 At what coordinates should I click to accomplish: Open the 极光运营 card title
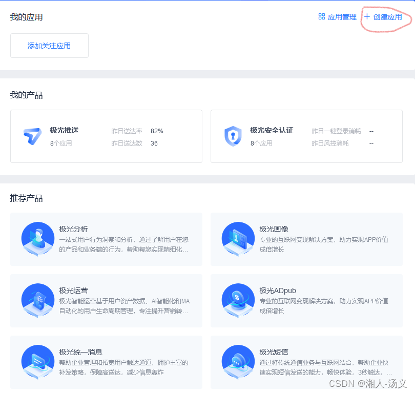point(73,291)
